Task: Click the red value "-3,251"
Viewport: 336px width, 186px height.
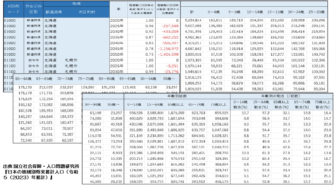Action: coord(172,66)
